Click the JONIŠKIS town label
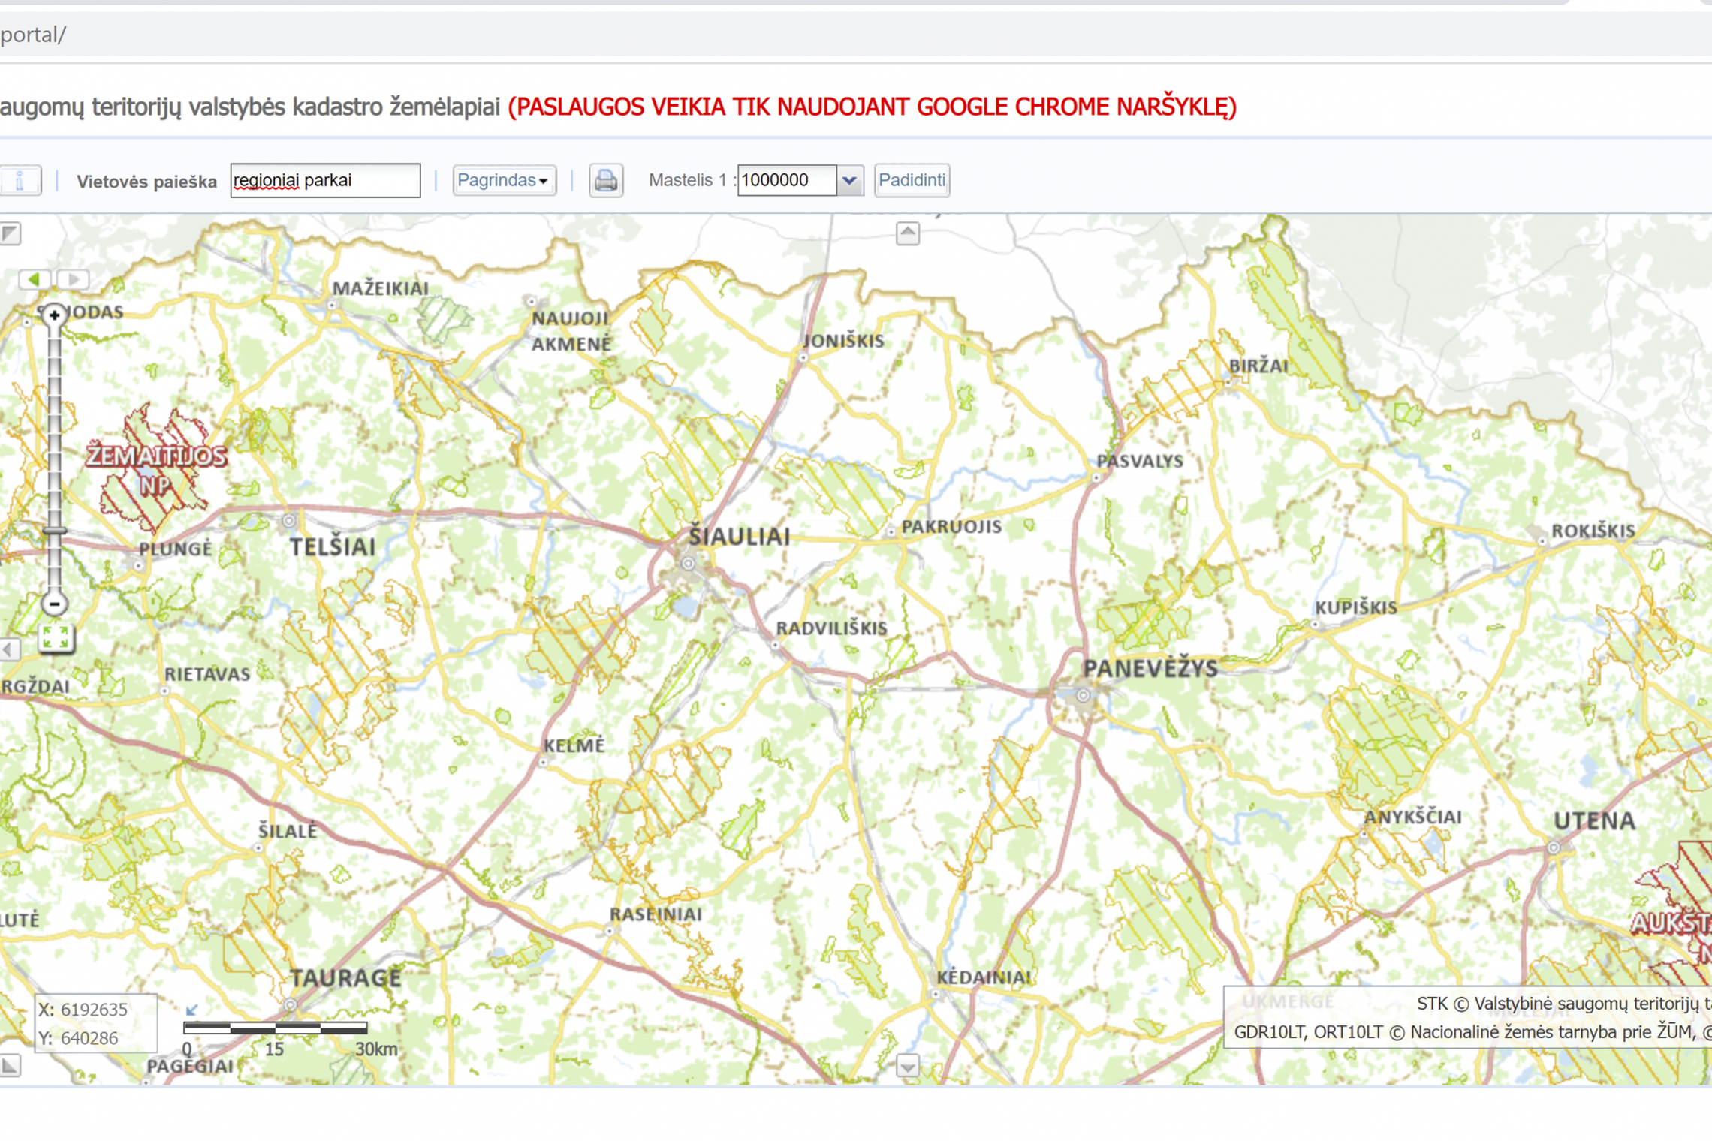 click(844, 341)
